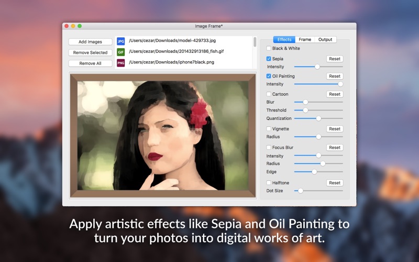Select the Effects tab
The image size is (419, 262).
tap(284, 40)
